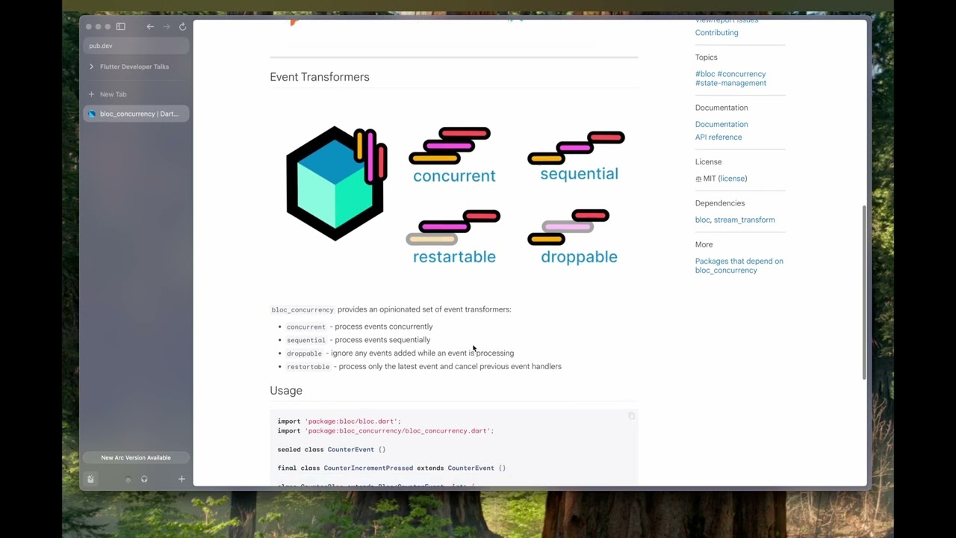
Task: Open the #bloc topic link
Action: (705, 74)
